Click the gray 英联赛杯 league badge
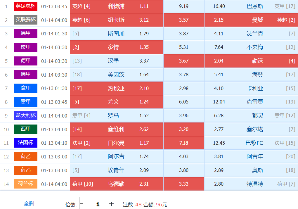This screenshot has width=298, height=209. [26, 20]
